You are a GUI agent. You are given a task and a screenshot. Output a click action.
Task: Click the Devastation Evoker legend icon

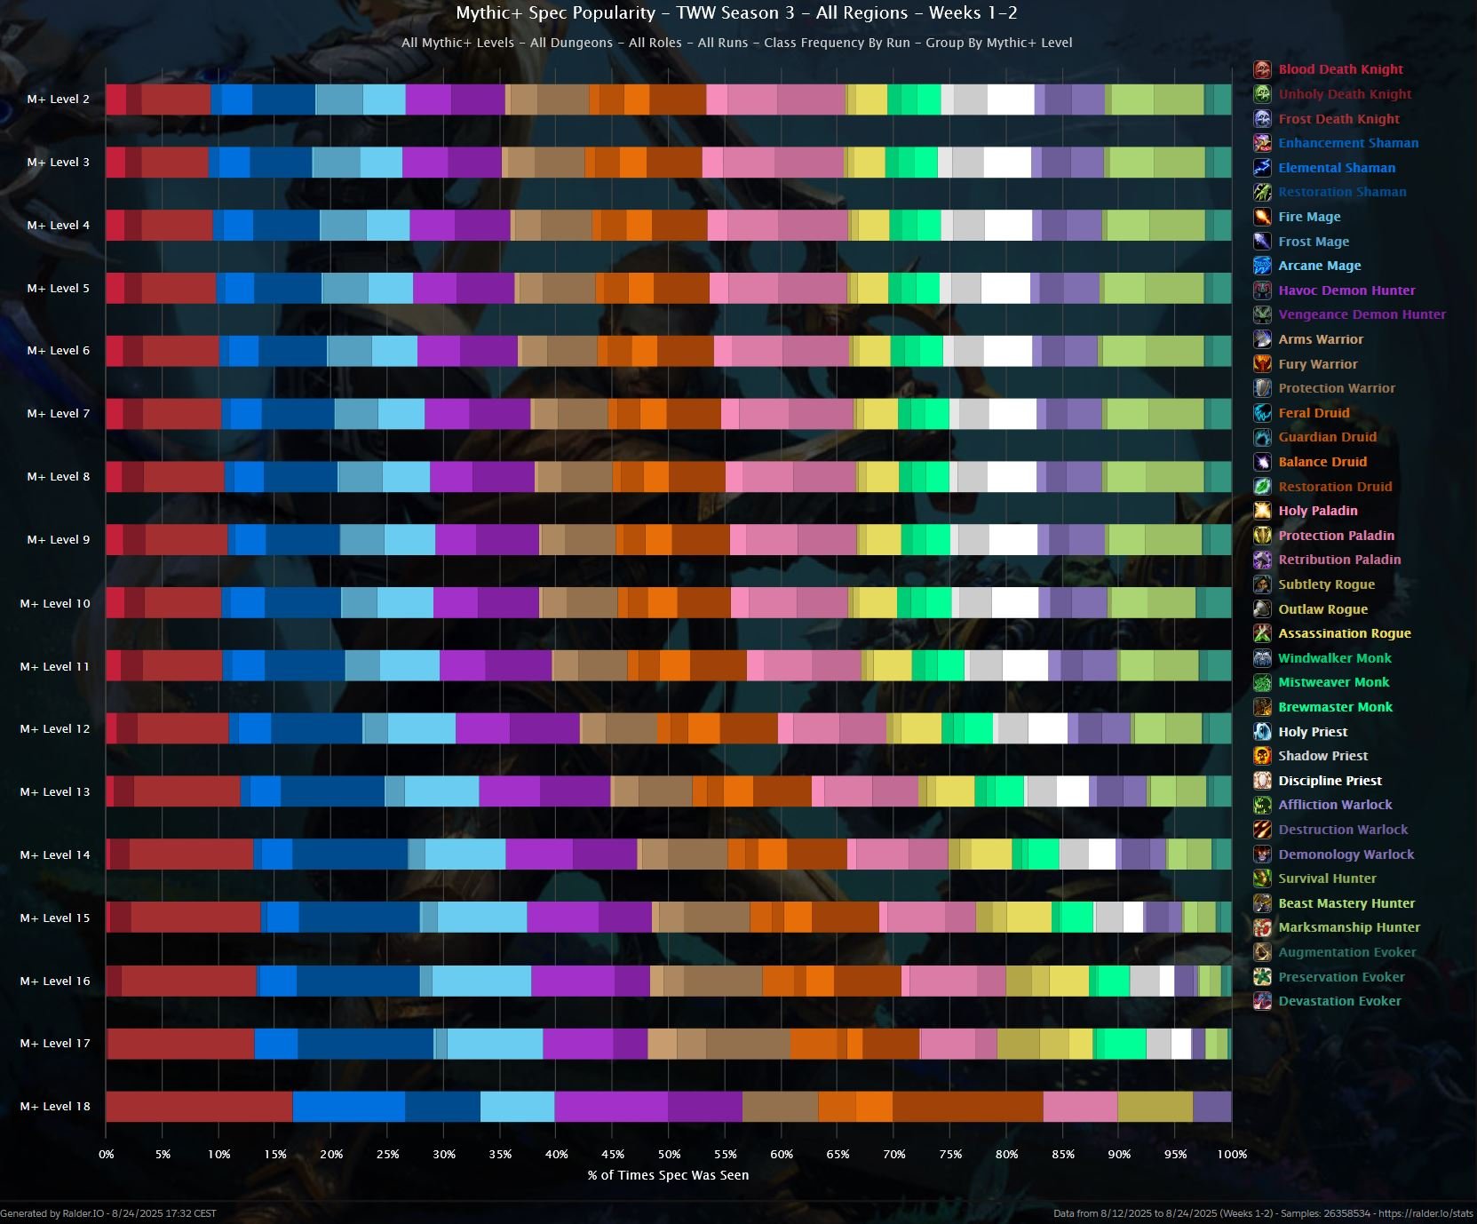coord(1262,1001)
